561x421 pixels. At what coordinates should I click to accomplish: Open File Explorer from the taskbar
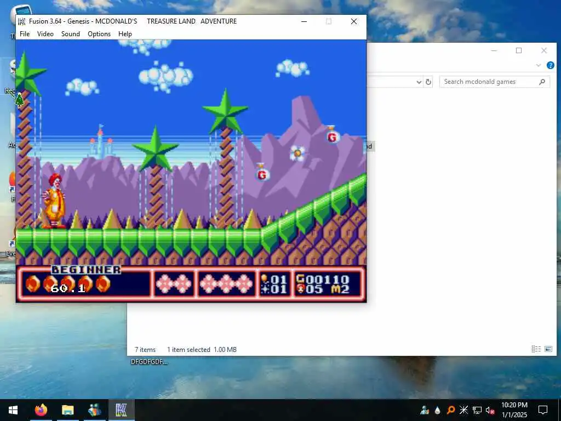click(67, 410)
